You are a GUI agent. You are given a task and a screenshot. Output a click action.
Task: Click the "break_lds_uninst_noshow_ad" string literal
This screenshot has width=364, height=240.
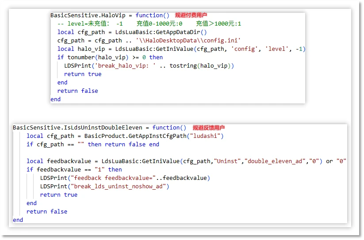118,186
